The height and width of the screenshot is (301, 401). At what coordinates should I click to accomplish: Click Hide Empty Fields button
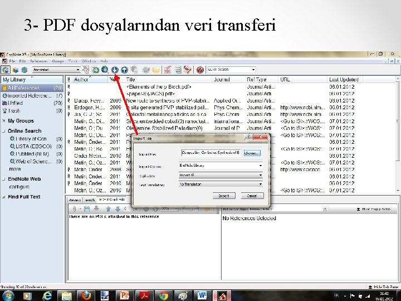(x=374, y=209)
